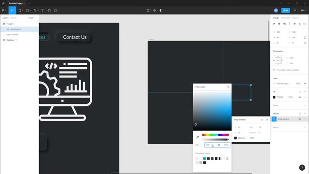Add a new effect with plus icon
Viewport: 309px width, 174px height.
pyautogui.click(x=305, y=114)
